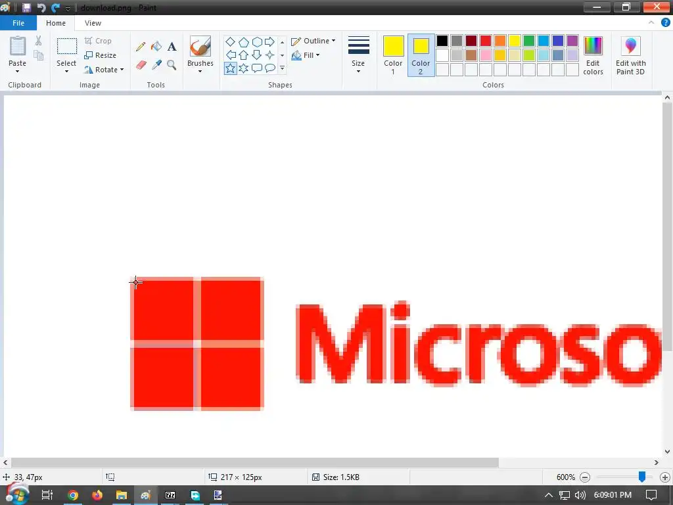Choose the five-point star shape
The height and width of the screenshot is (505, 673).
click(231, 68)
